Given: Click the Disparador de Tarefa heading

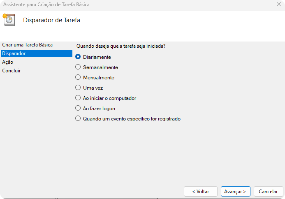Looking at the screenshot, I should pos(51,20).
